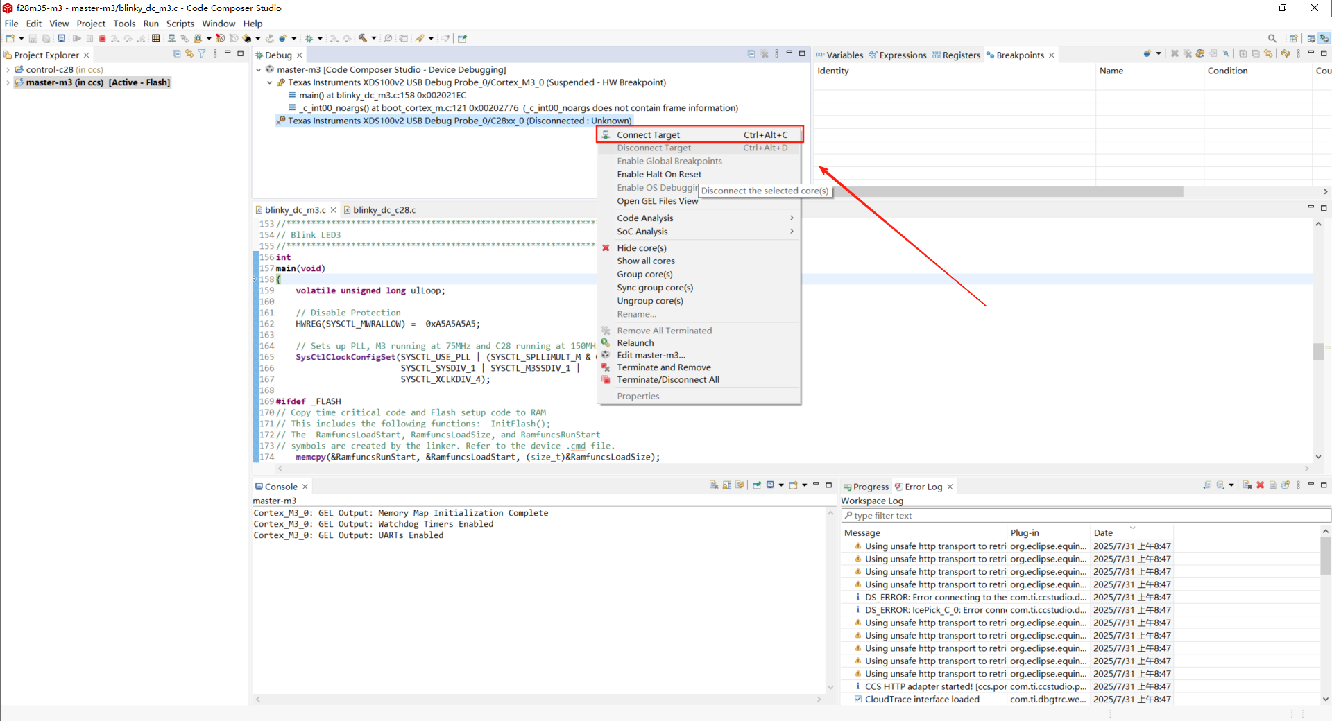1332x721 pixels.
Task: Click the Build hammer icon in toolbar
Action: [363, 39]
